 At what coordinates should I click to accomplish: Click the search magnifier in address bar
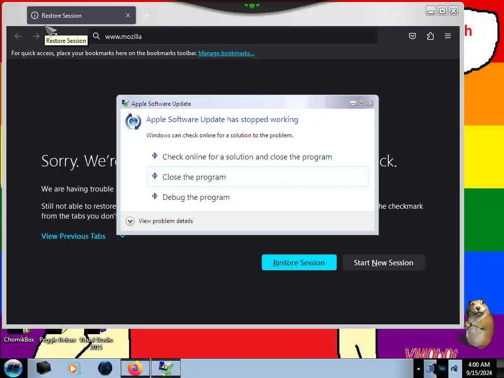click(x=96, y=36)
